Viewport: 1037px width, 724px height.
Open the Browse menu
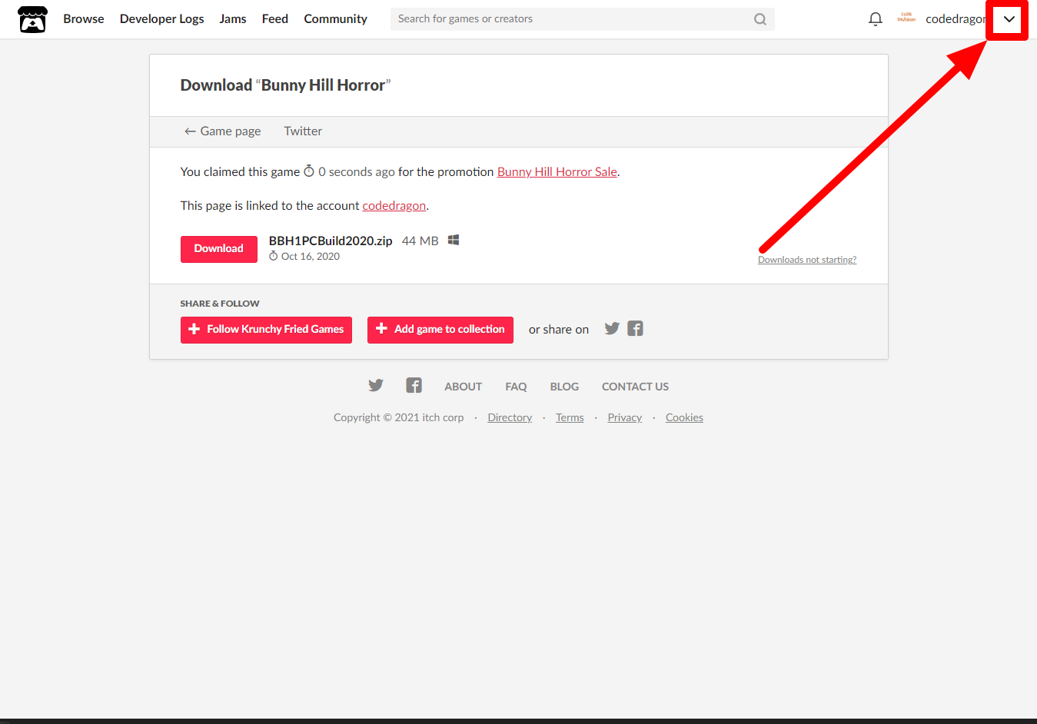(84, 19)
